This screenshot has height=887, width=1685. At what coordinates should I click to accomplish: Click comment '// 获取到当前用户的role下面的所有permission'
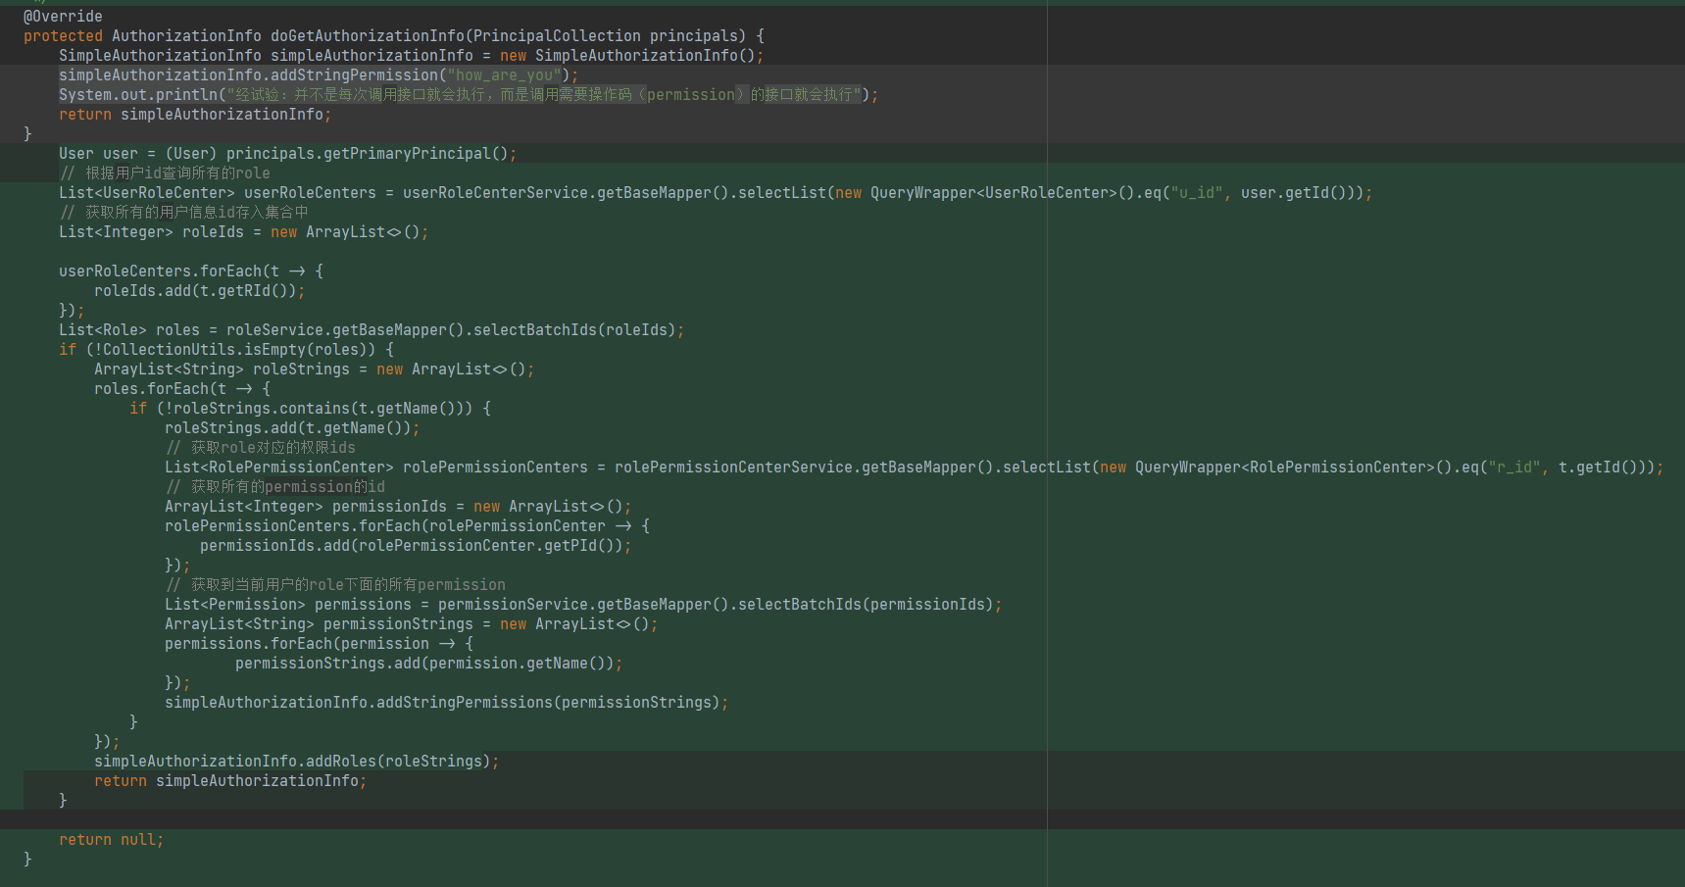335,585
